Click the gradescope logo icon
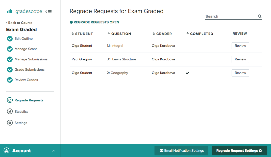Image resolution: width=271 pixels, height=157 pixels. [10, 11]
